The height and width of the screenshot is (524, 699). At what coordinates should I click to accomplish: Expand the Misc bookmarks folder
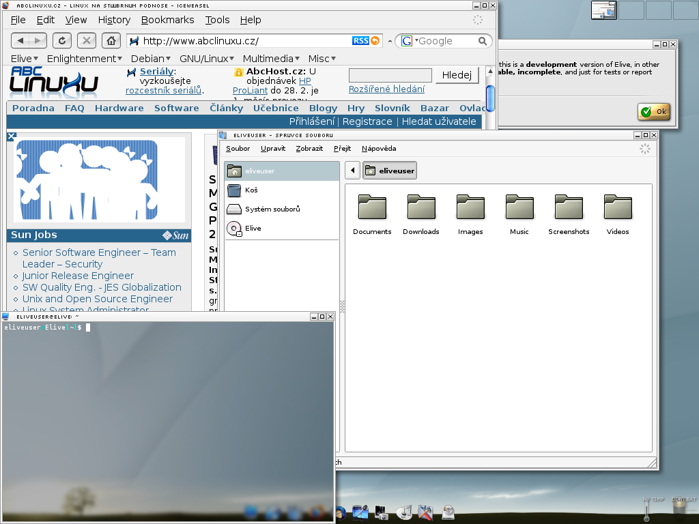(x=322, y=59)
